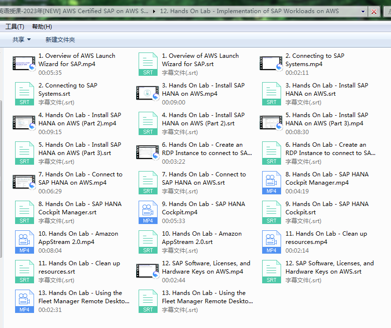Open thumbnail of 12. SAP Software, Licenses video

click(x=148, y=271)
